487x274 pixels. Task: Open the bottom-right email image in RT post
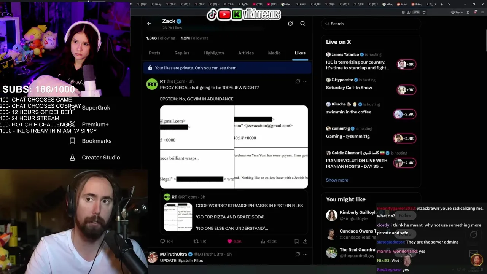(x=271, y=168)
